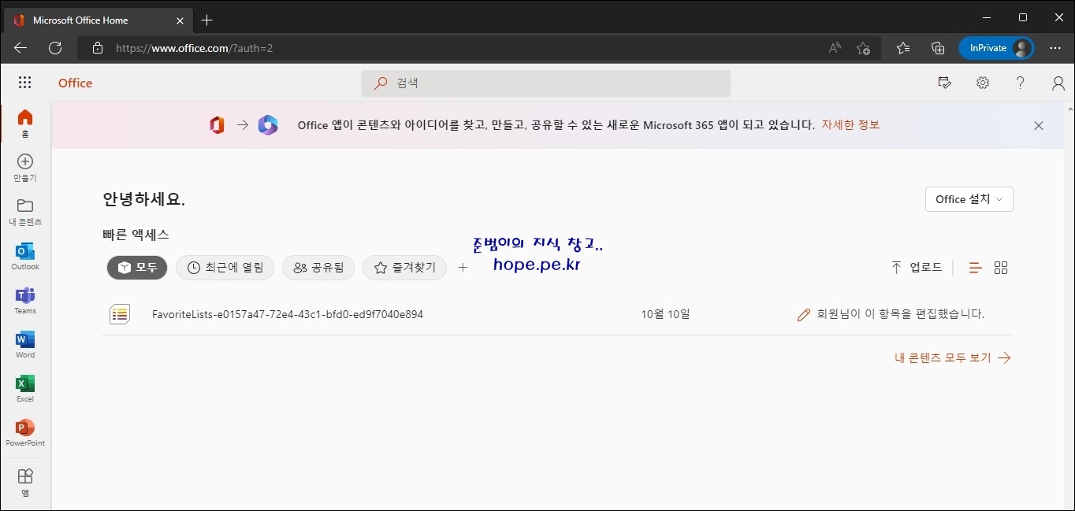Image resolution: width=1075 pixels, height=511 pixels.
Task: Select the 공유됨 filter
Action: [x=318, y=268]
